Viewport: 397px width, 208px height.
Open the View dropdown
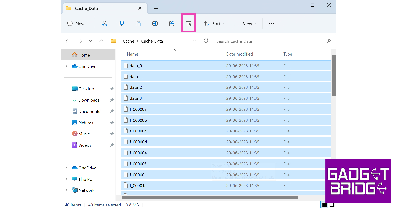pos(245,24)
